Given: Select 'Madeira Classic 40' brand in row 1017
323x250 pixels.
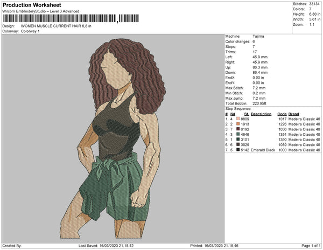Looking at the screenshot, I should (304, 119).
